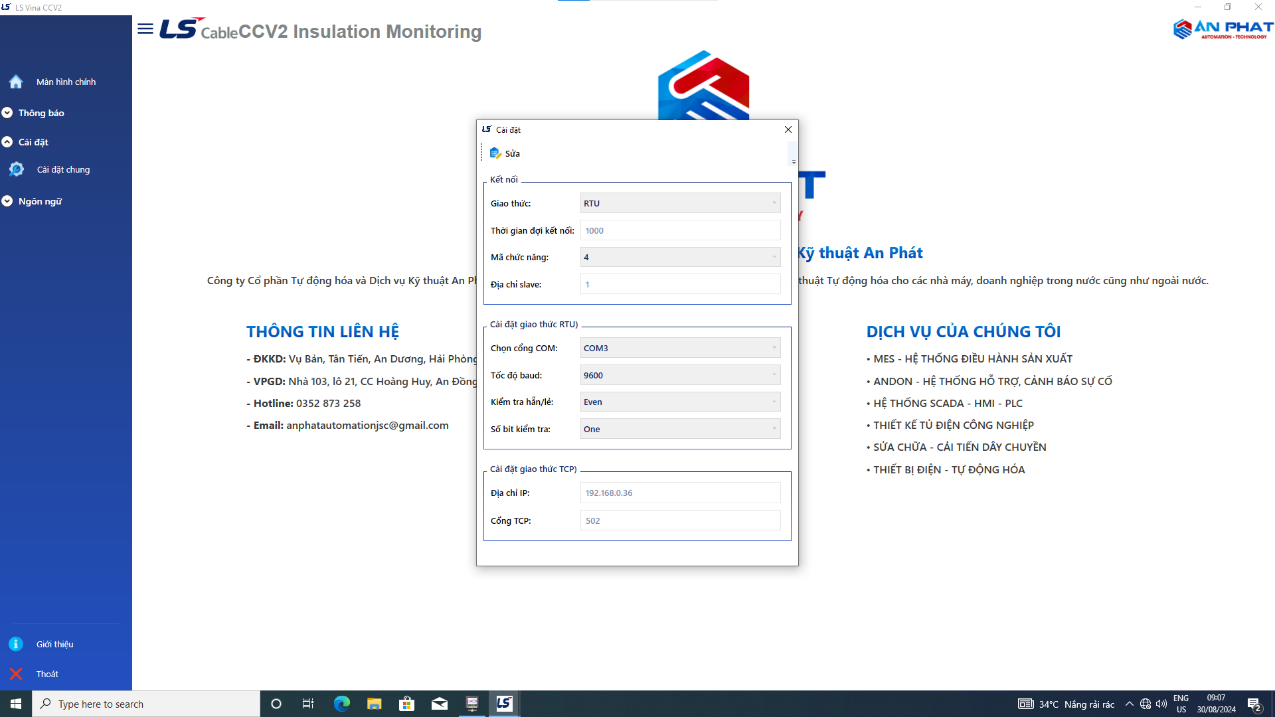Collapse the Cài đặt sidebar section
This screenshot has width=1275, height=717.
[7, 142]
